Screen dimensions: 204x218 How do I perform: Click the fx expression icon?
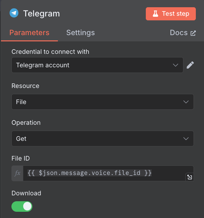pos(17,173)
